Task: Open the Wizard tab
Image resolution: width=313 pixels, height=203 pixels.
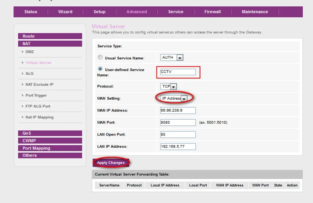Action: pyautogui.click(x=65, y=12)
